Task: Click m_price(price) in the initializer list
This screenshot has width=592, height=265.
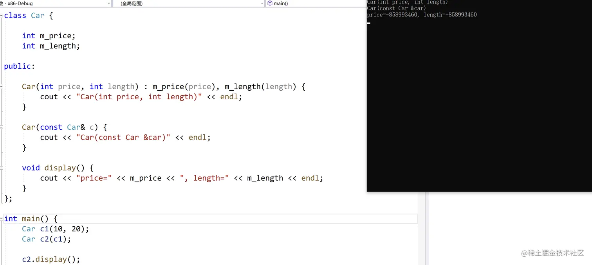Action: [184, 87]
